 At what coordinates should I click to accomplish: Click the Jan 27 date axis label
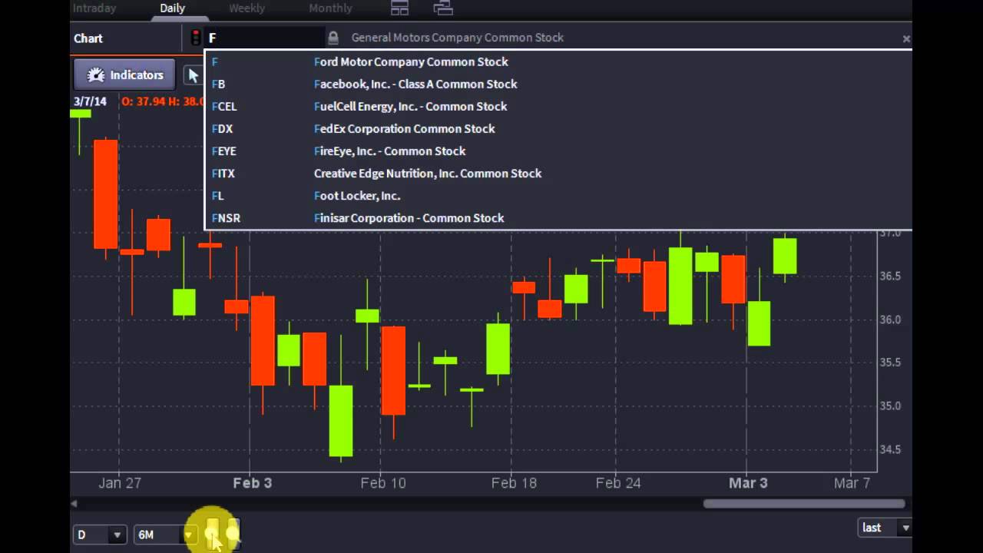tap(120, 483)
